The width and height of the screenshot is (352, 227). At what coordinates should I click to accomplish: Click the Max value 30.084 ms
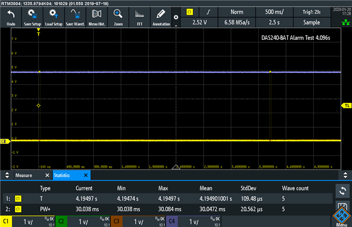click(x=169, y=209)
